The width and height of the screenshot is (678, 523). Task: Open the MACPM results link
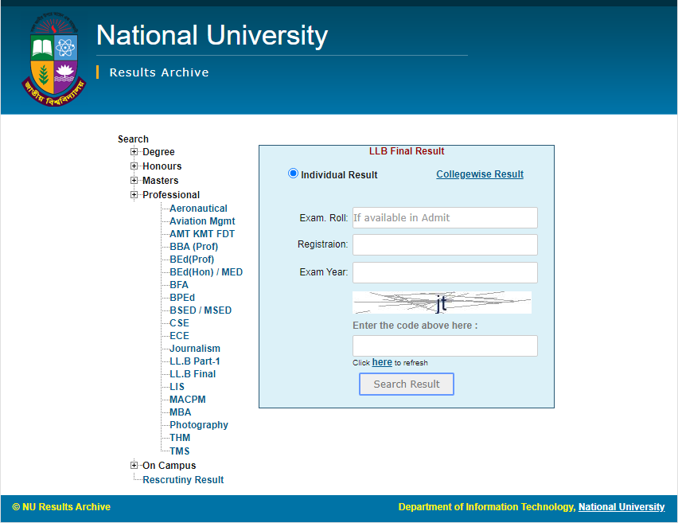pyautogui.click(x=188, y=400)
